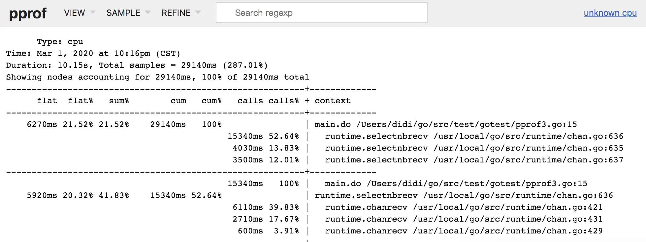Open the REFINE menu

coord(176,13)
